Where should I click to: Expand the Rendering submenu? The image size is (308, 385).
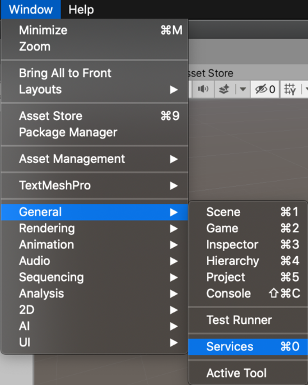click(95, 228)
